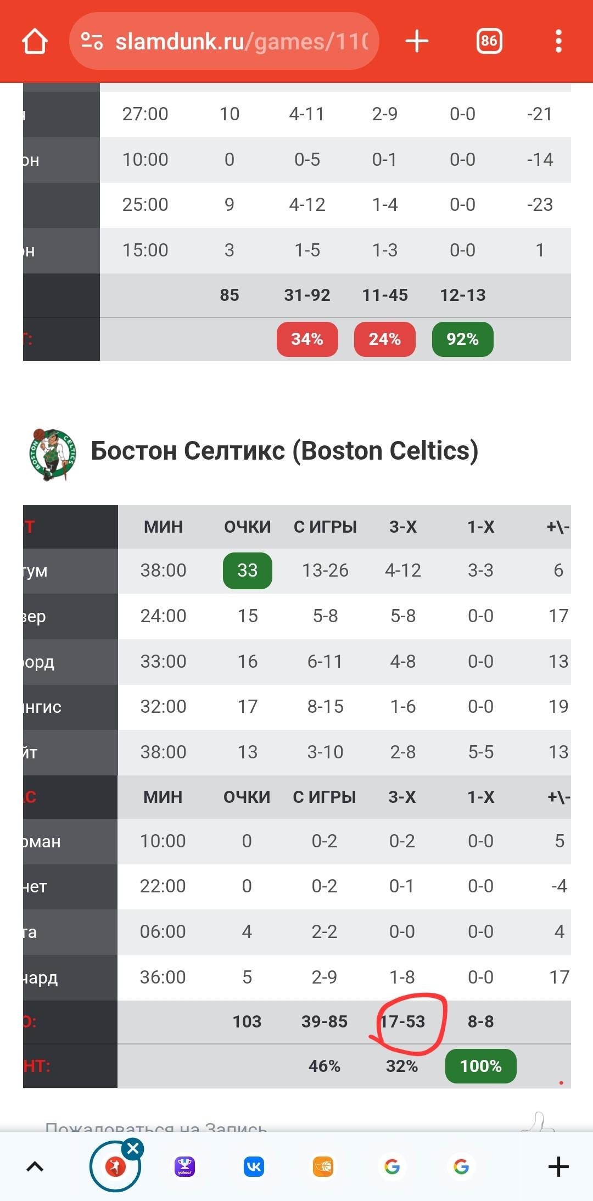Switch to the VK tab
593x1201 pixels.
click(x=254, y=1166)
